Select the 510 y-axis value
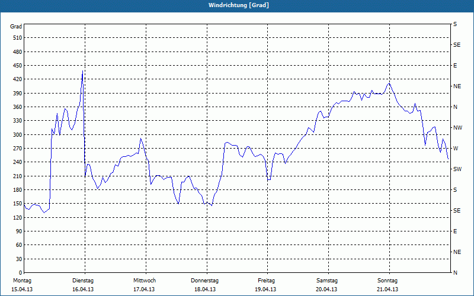The image size is (474, 296). 18,38
